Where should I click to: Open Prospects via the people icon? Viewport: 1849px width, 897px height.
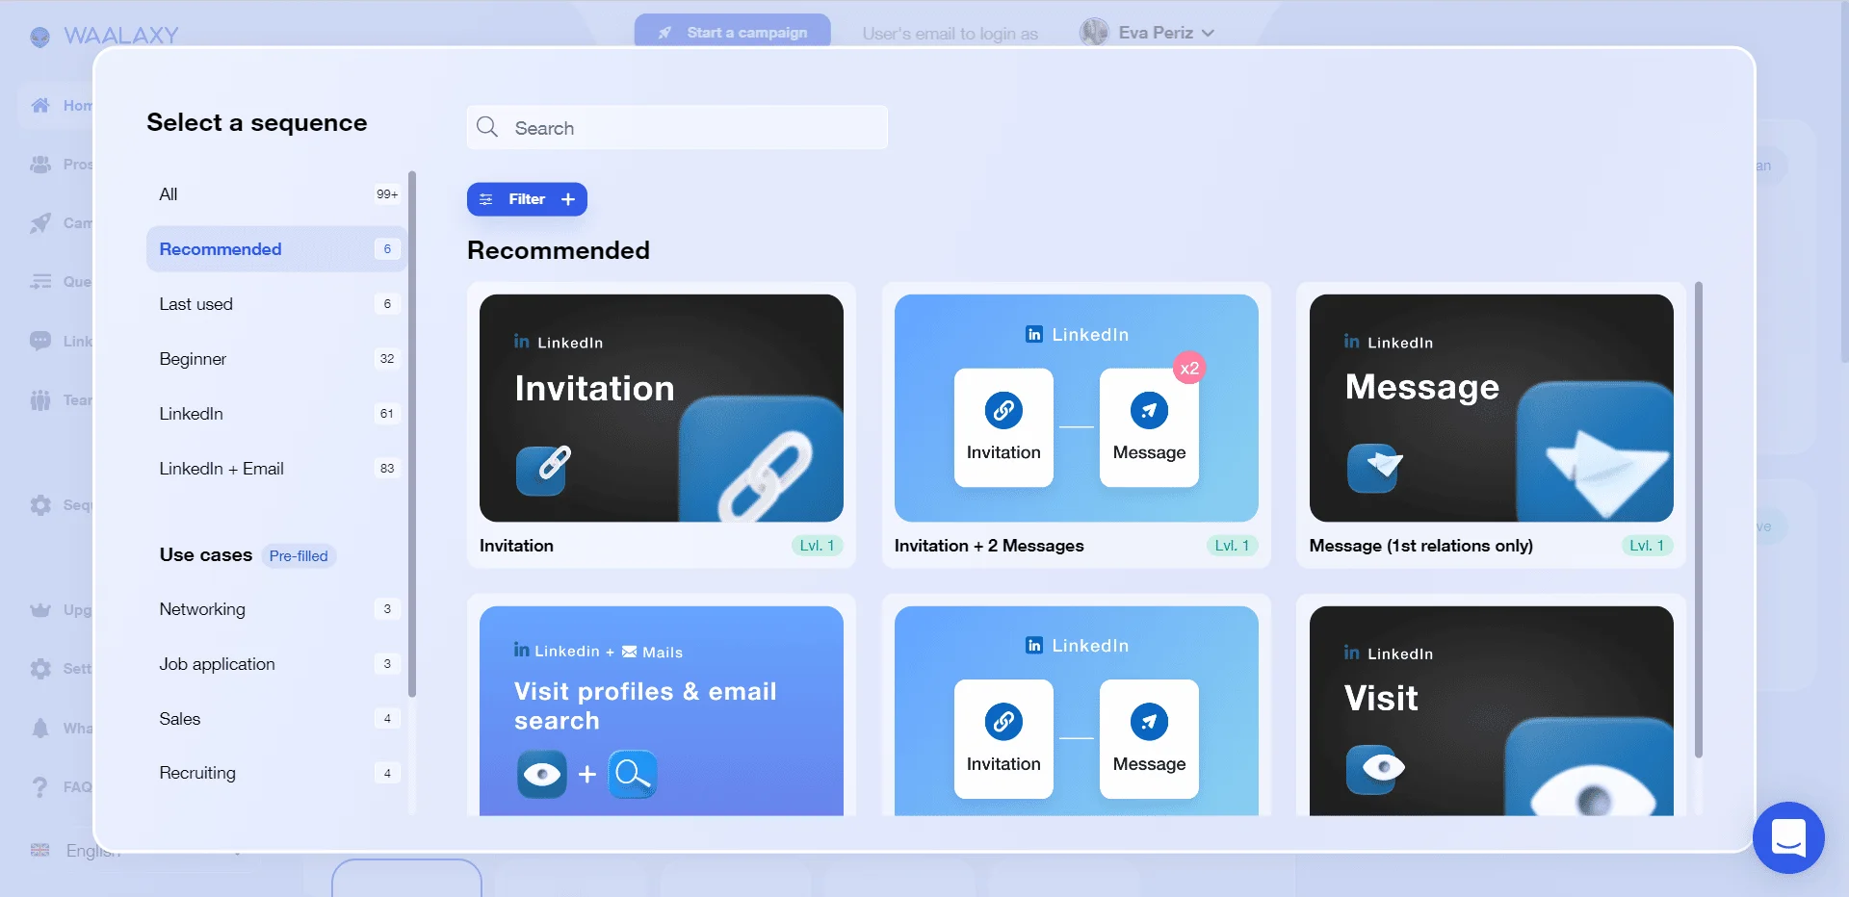(40, 165)
